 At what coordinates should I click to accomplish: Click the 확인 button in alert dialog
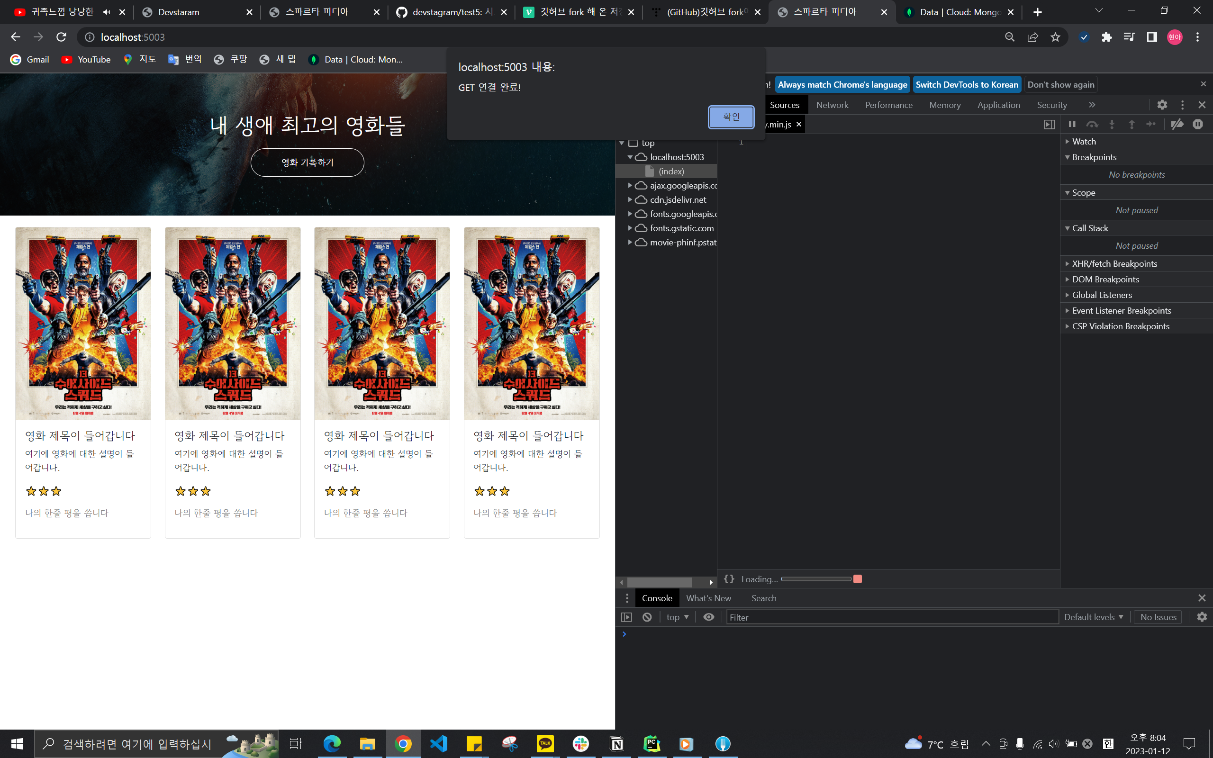click(x=731, y=117)
